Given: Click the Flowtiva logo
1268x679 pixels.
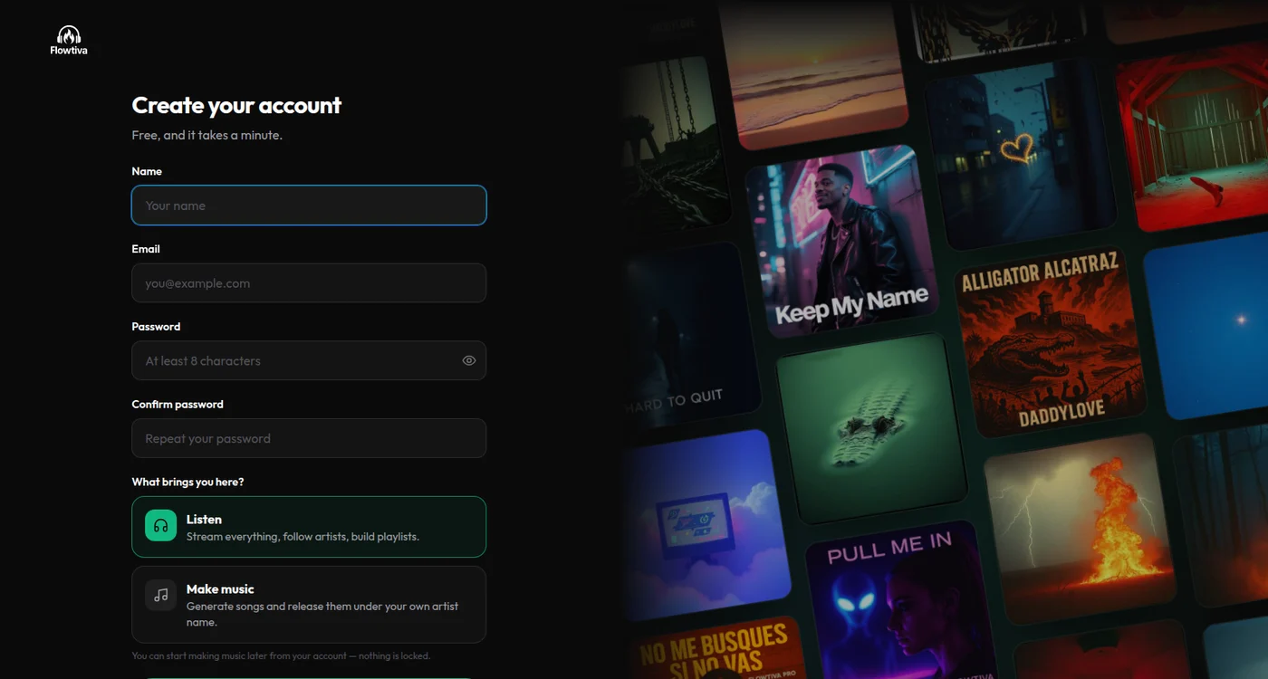Looking at the screenshot, I should (x=69, y=40).
